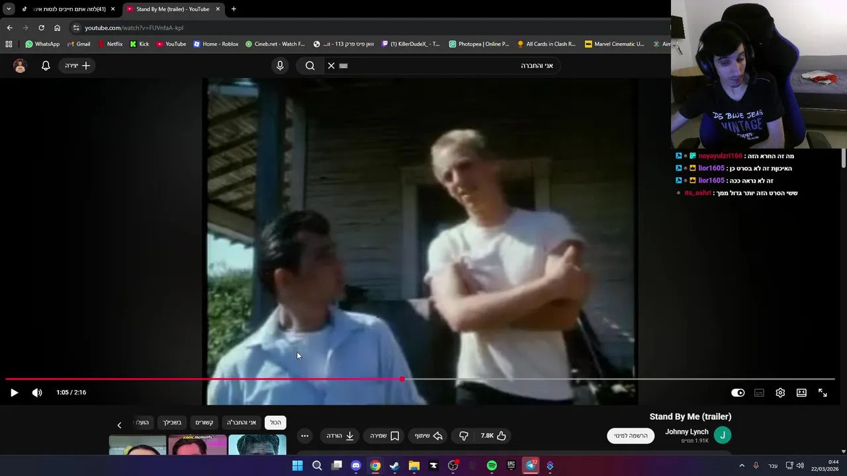Click the YouTube search magnifier icon

(310, 65)
